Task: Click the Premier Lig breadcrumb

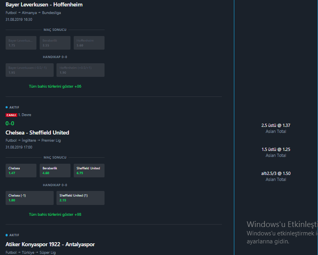Action: point(51,140)
